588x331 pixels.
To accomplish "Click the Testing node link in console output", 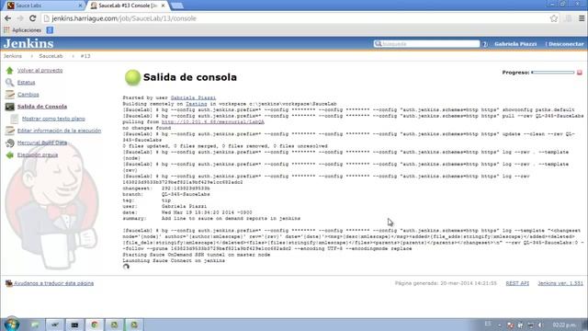I will [x=196, y=104].
